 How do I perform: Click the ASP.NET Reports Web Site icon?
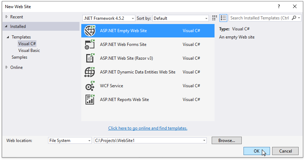90,100
